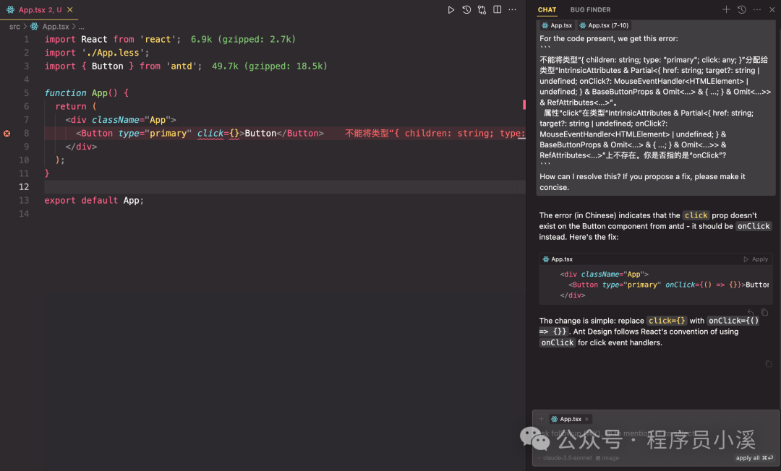Apply the suggested code block fix

click(x=756, y=259)
